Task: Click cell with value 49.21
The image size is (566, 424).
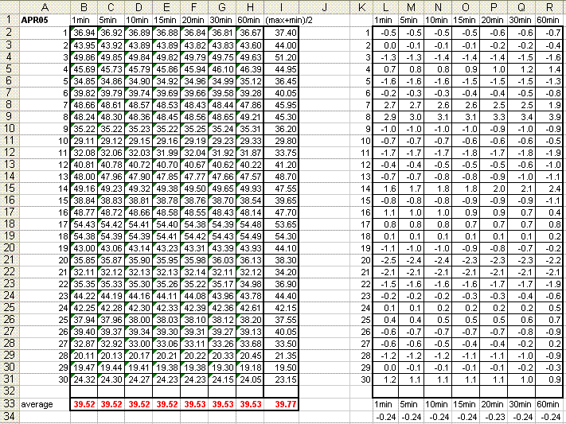Action: tap(250, 117)
